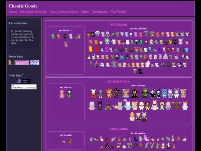
Task: Click the blue ghost kitty friend
Action: coord(102,65)
